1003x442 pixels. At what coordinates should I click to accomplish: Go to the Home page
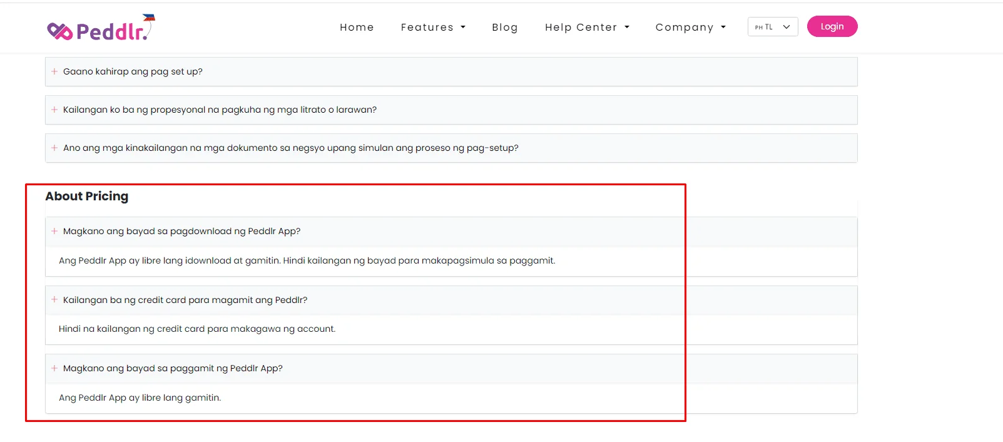[x=357, y=27]
